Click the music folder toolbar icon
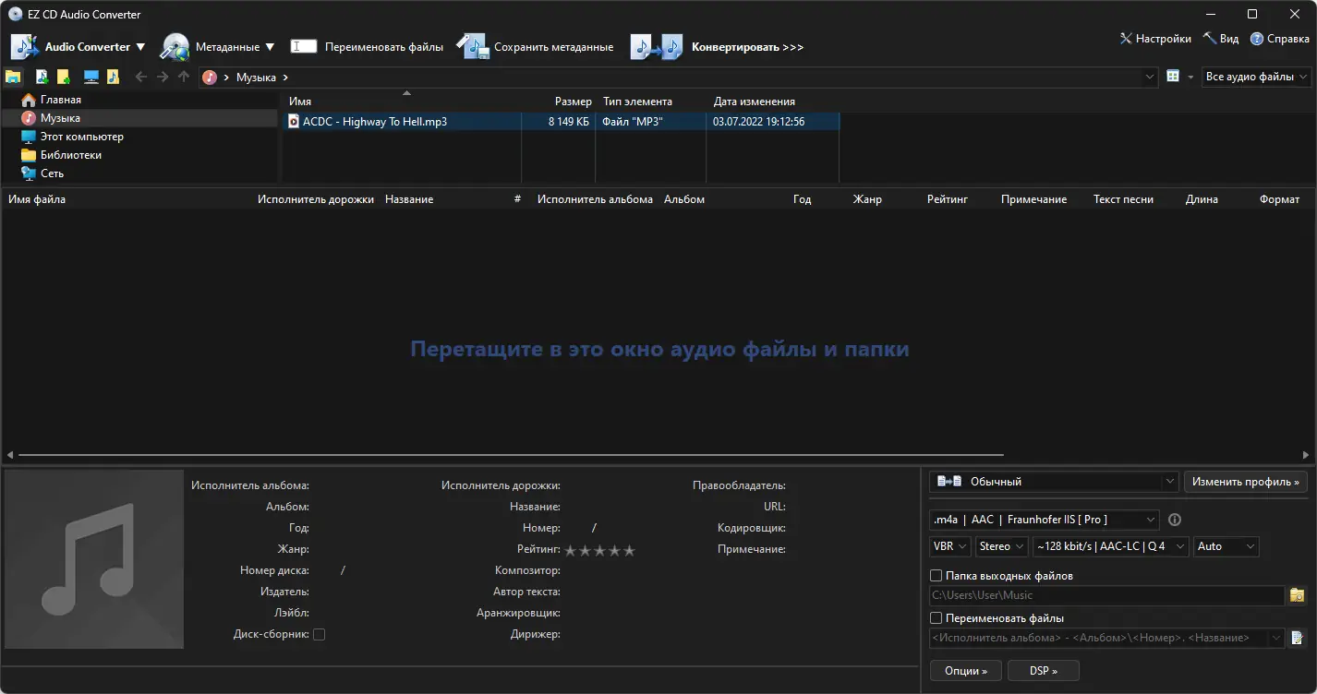 point(113,77)
